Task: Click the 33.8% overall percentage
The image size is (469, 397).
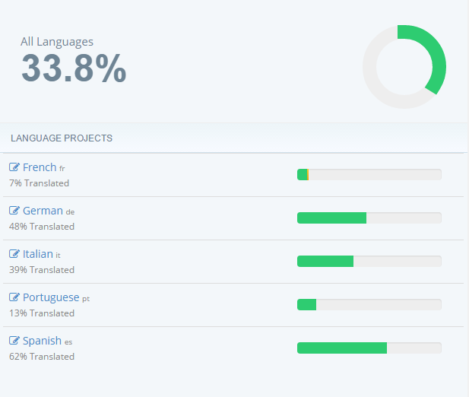Action: pos(74,68)
